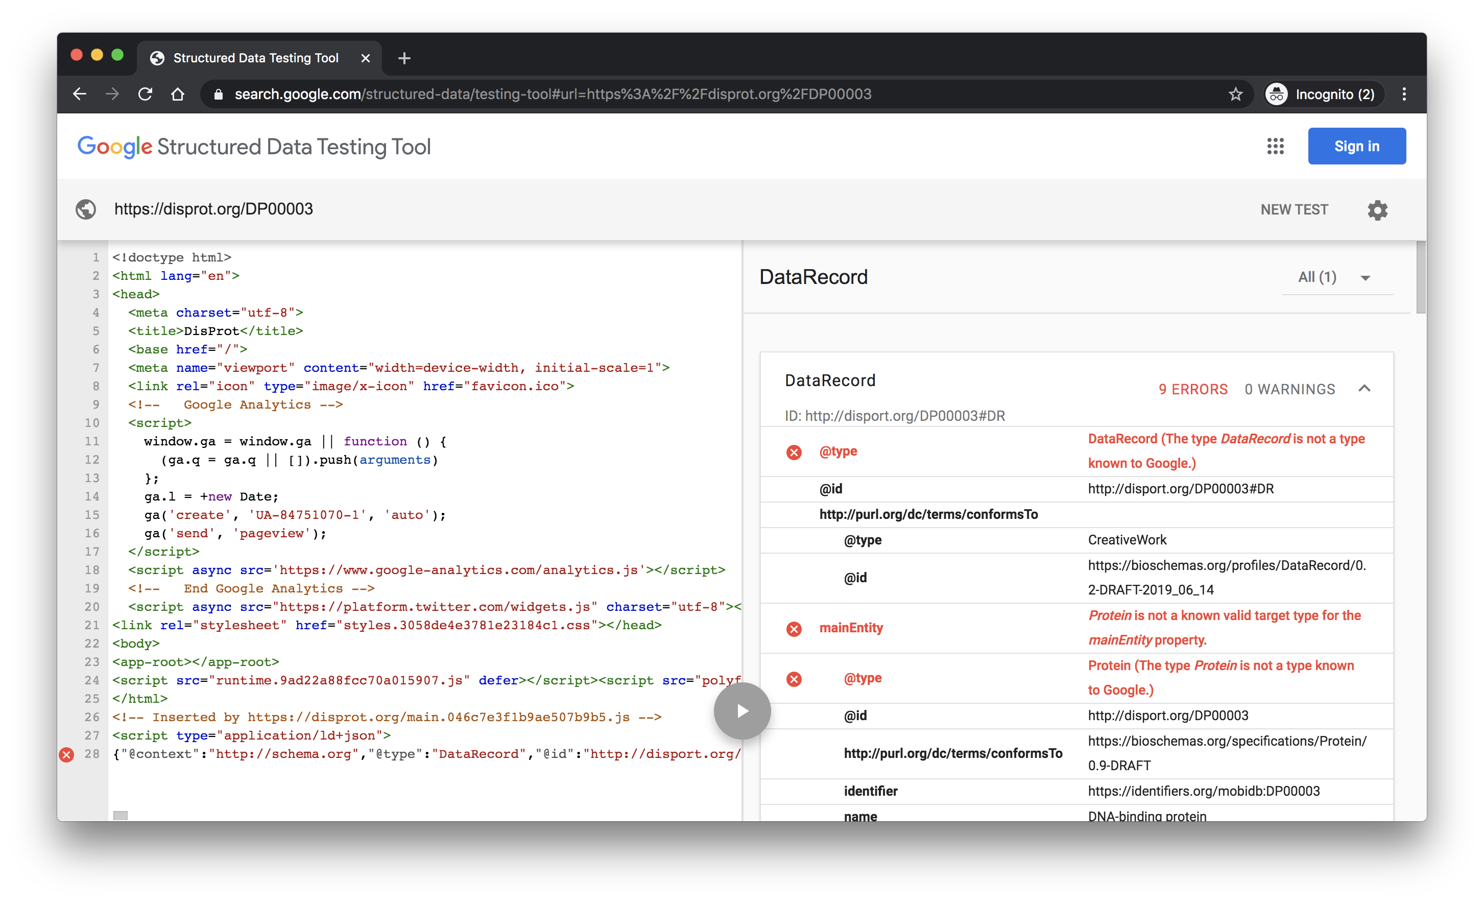The width and height of the screenshot is (1484, 903).
Task: Open the Incognito (2) profile badge
Action: (x=1323, y=94)
